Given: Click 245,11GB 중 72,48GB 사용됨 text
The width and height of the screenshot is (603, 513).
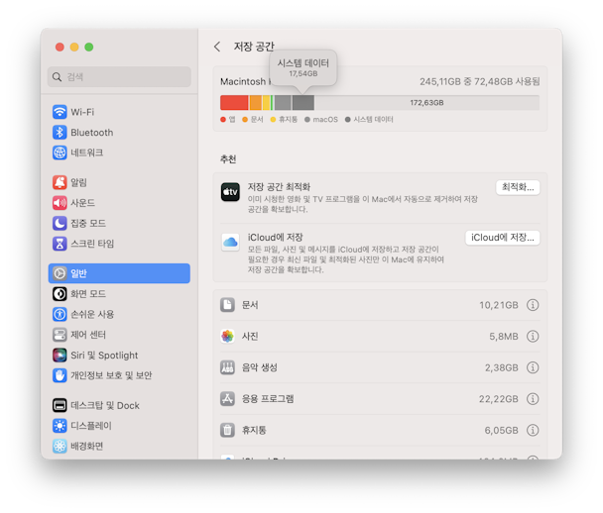Looking at the screenshot, I should tap(480, 81).
